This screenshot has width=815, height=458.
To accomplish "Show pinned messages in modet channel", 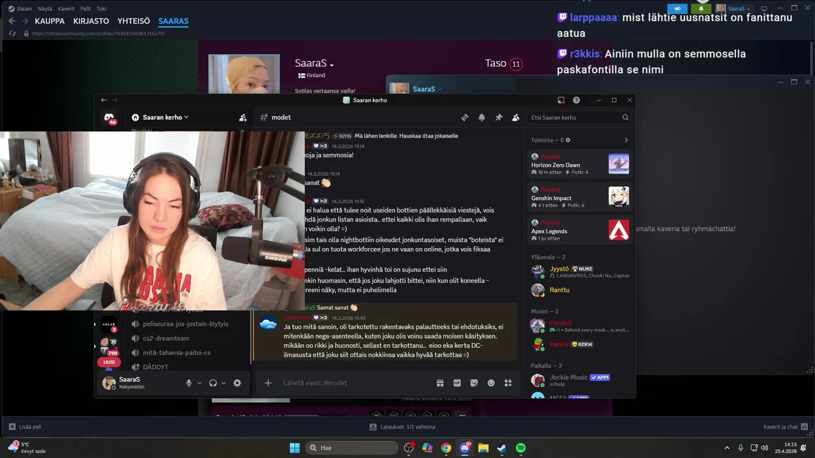I will (499, 118).
